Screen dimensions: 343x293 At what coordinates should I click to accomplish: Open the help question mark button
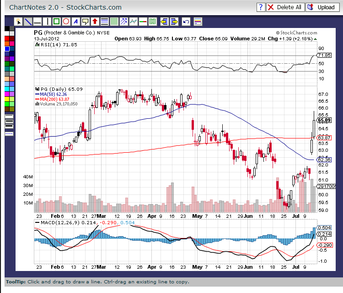(261, 7)
